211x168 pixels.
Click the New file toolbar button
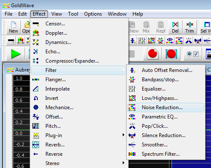coord(14,27)
